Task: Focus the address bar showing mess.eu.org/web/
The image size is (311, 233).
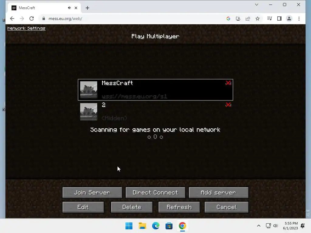Action: tap(131, 19)
